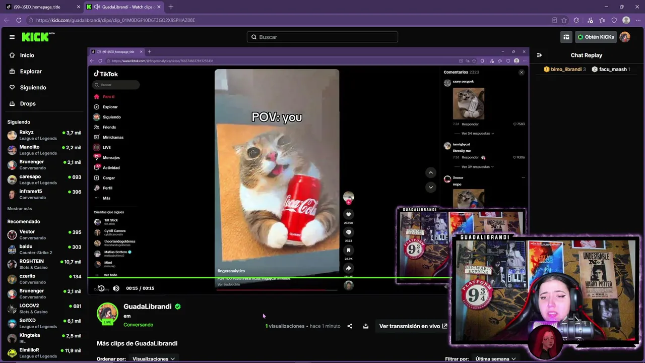Open Rakyz channel in Siguiendo list
Viewport: 645px width, 363px height.
point(44,135)
